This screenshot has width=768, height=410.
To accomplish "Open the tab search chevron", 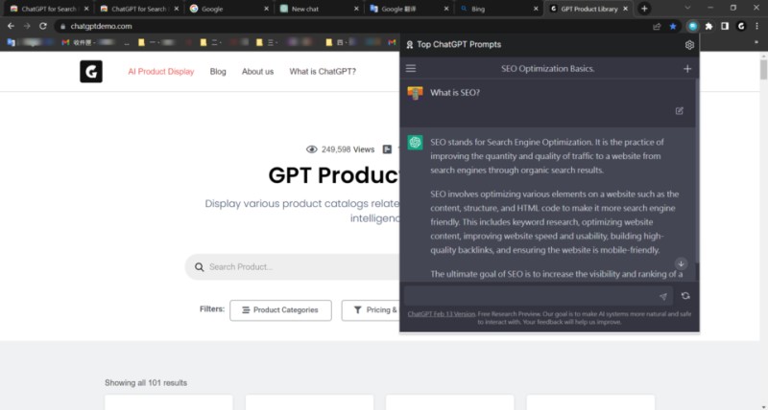I will [687, 8].
